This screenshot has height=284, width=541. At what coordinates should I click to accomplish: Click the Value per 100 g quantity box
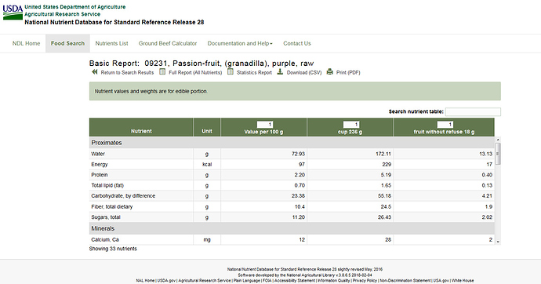pyautogui.click(x=265, y=125)
